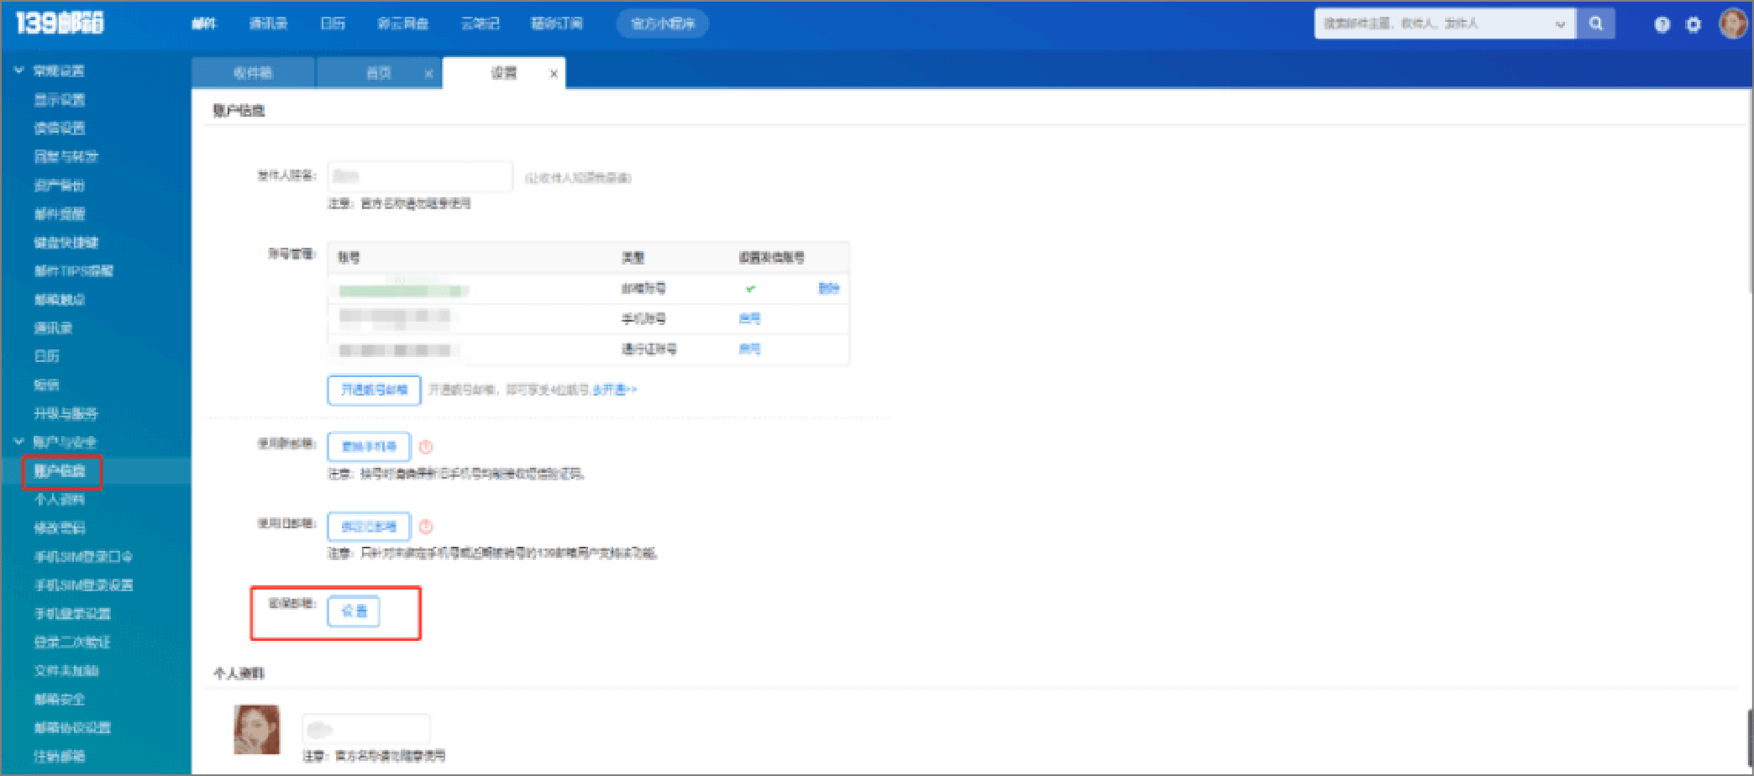1754x776 pixels.
Task: Click the user avatar in top right
Action: 1733,24
